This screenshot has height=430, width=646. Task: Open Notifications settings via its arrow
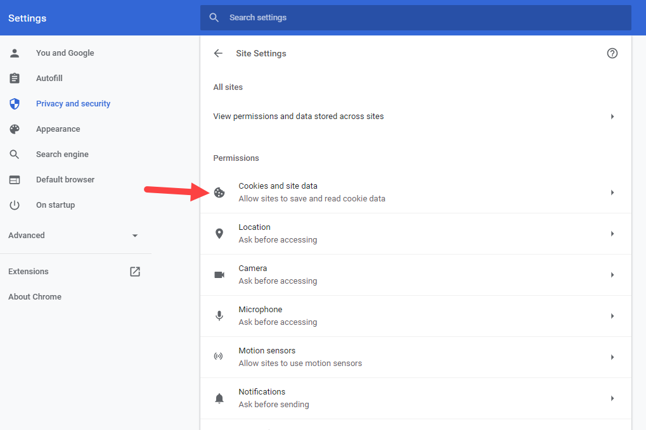pos(612,398)
